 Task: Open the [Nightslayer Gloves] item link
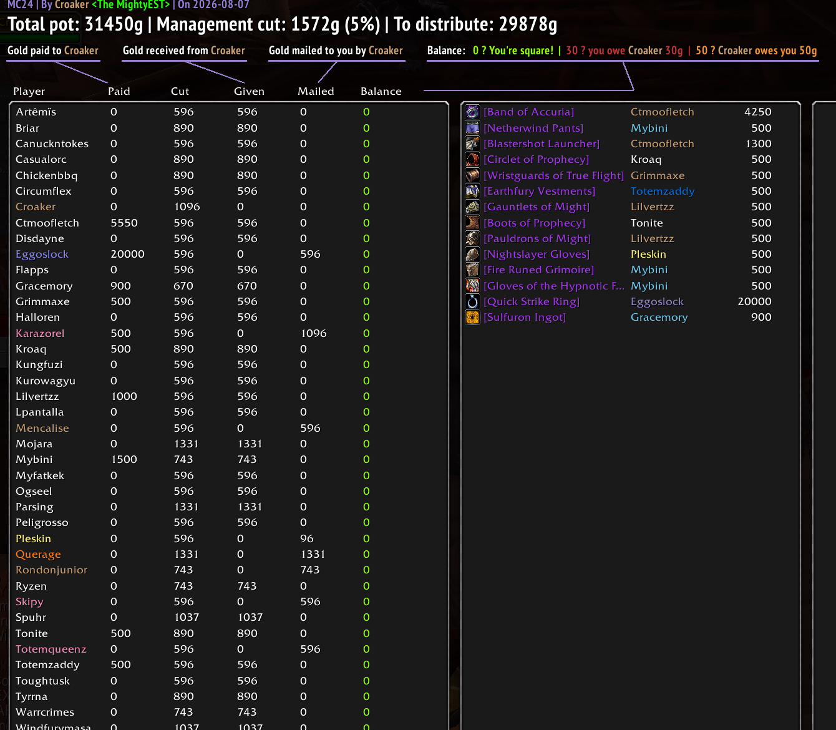[537, 254]
